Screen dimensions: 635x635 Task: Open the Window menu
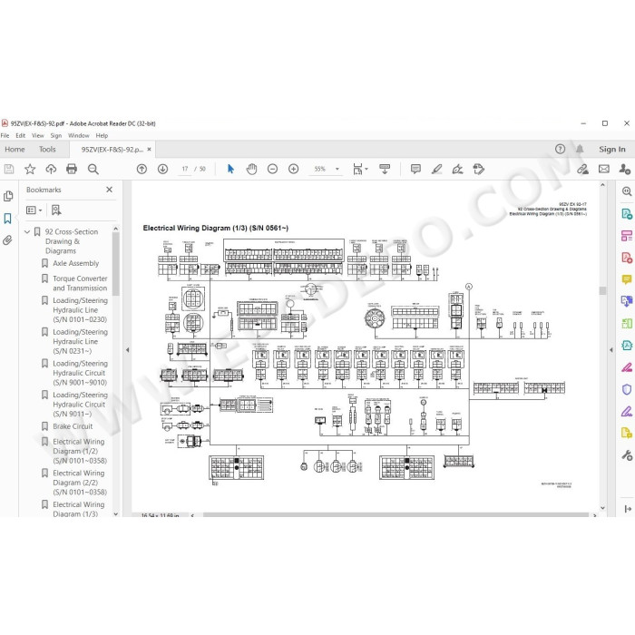click(x=79, y=136)
